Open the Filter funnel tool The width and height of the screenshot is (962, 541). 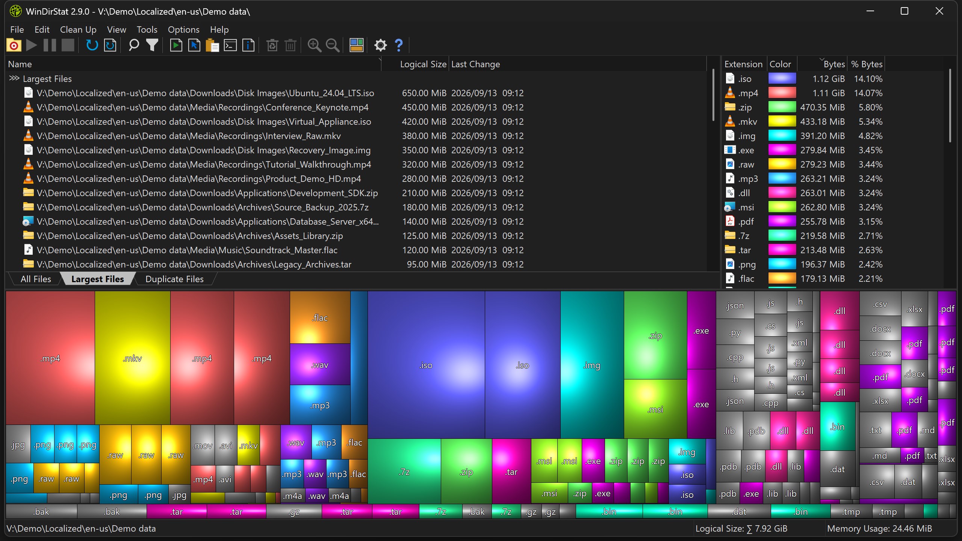[x=152, y=45]
